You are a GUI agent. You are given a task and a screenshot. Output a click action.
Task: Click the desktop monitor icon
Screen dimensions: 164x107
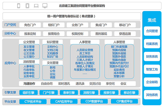45,6
